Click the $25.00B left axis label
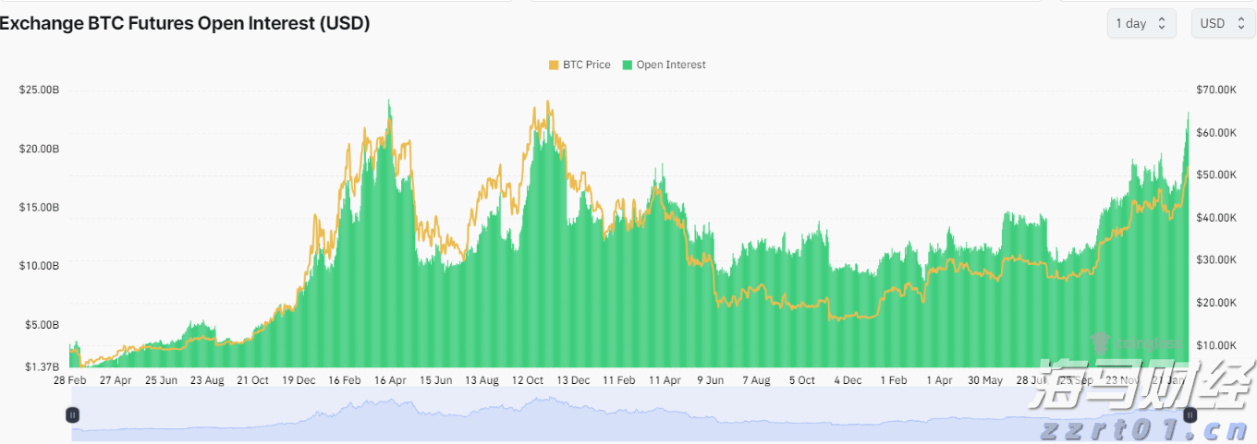This screenshot has width=1257, height=444. coord(39,90)
